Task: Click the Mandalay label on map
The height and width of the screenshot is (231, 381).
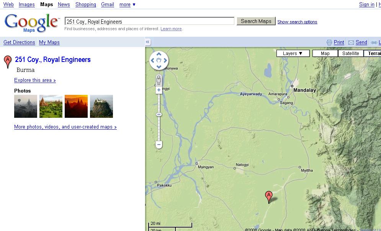Action: [304, 90]
